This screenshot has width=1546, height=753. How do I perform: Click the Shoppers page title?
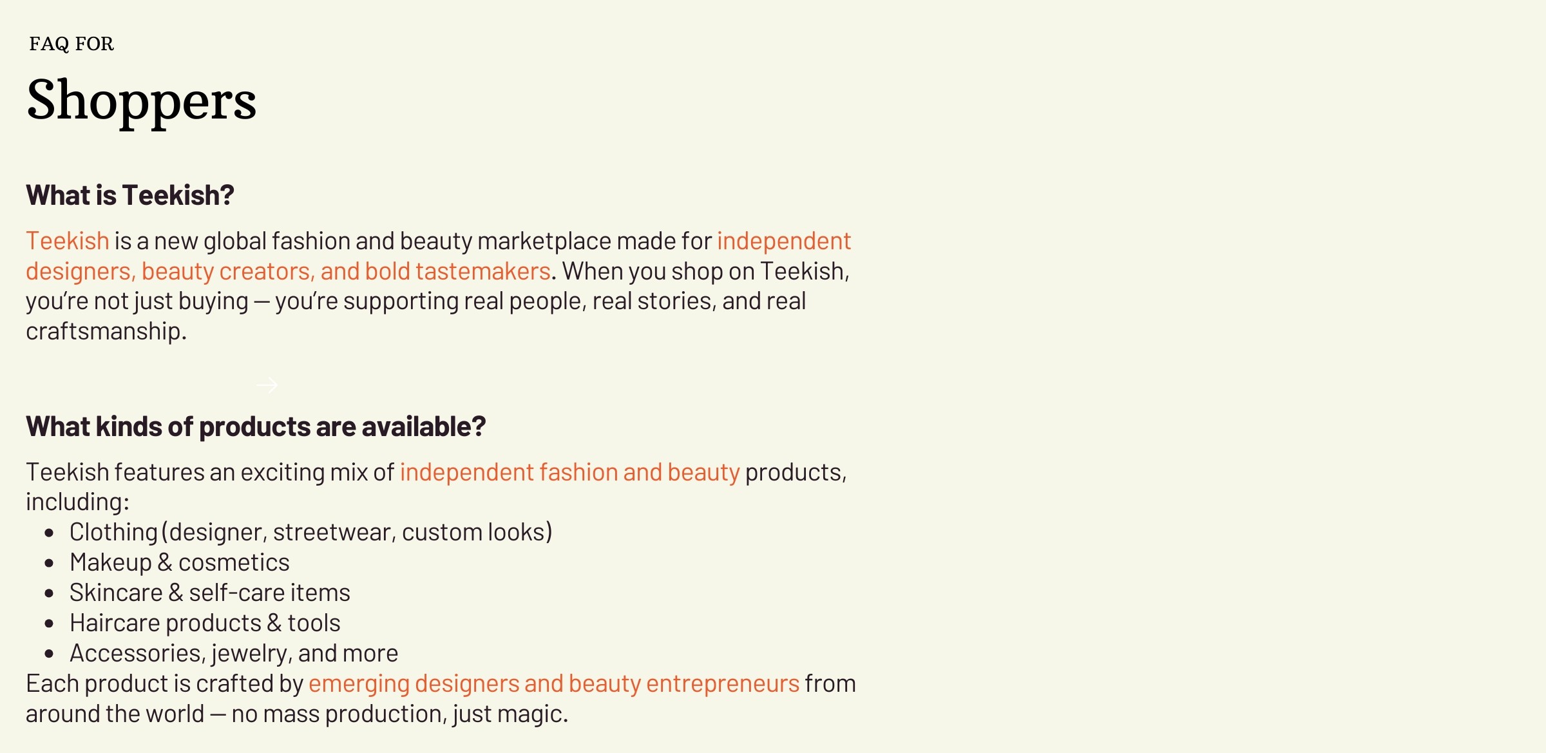pyautogui.click(x=142, y=100)
